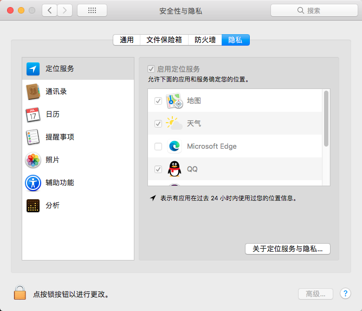Screen dimensions: 362x311
Task: Toggle the Weather (天气) location checkbox
Action: click(x=158, y=124)
